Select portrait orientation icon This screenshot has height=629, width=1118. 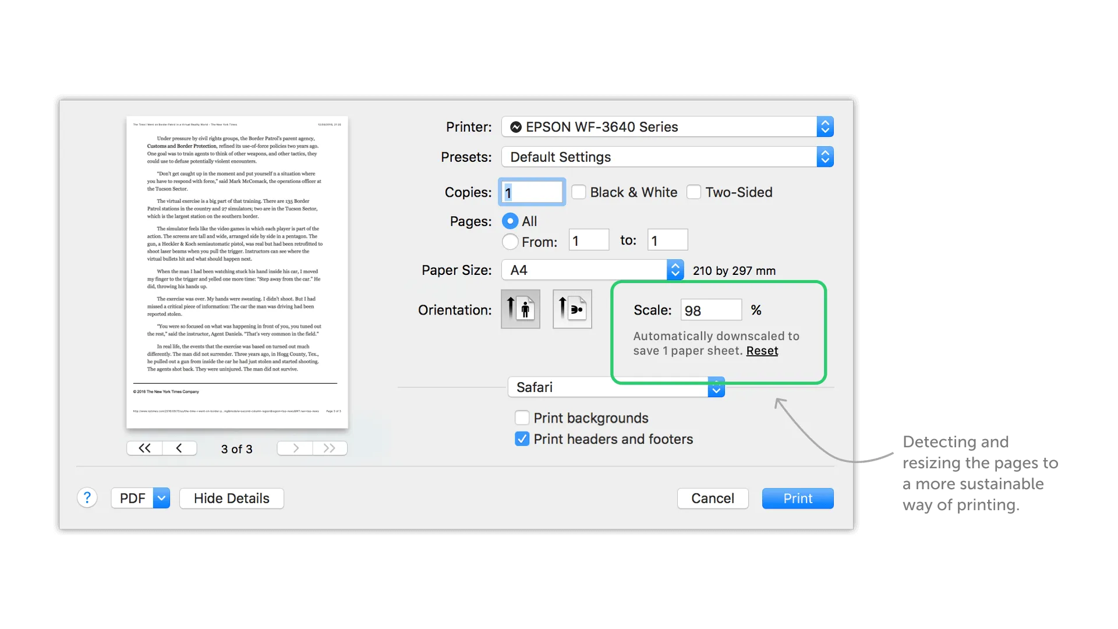520,309
